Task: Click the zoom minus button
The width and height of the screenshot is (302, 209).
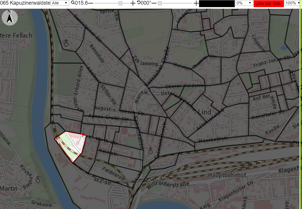Action: point(90,3)
